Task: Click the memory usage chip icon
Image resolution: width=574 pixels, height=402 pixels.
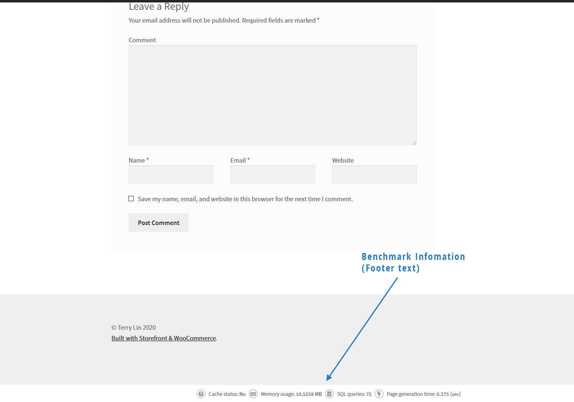Action: [253, 394]
